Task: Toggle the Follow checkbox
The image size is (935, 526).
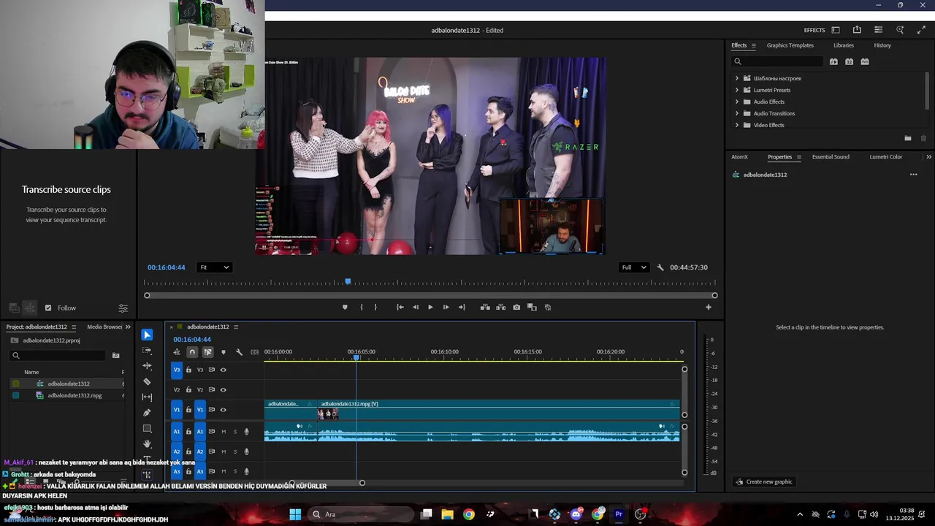Action: (x=48, y=308)
